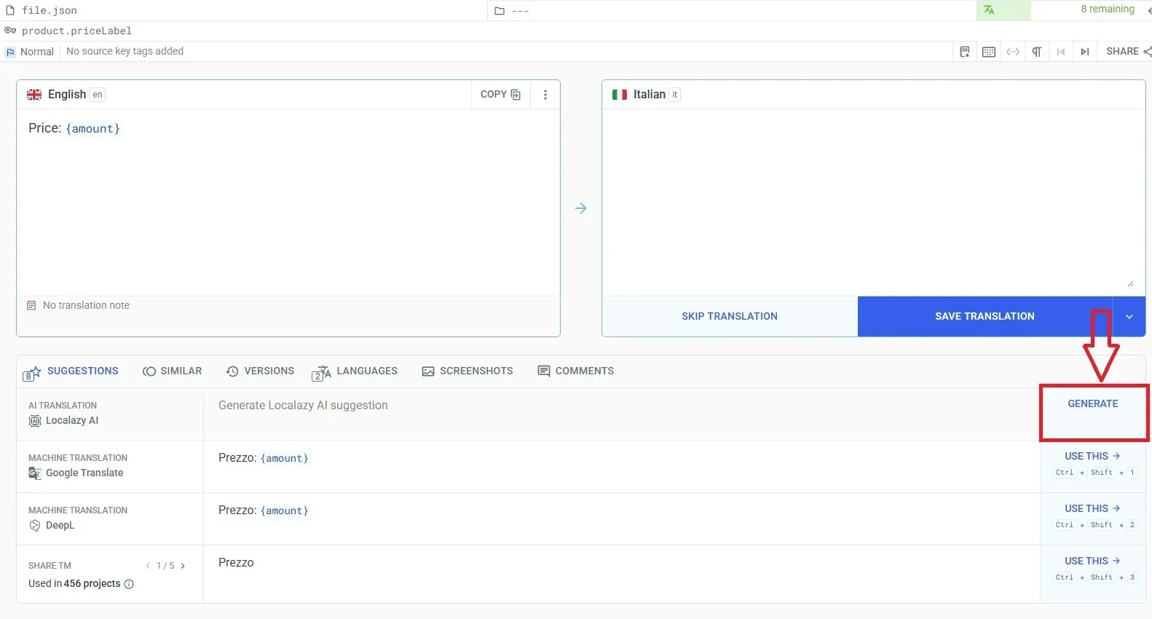Click the folder icon next to ---

500,11
